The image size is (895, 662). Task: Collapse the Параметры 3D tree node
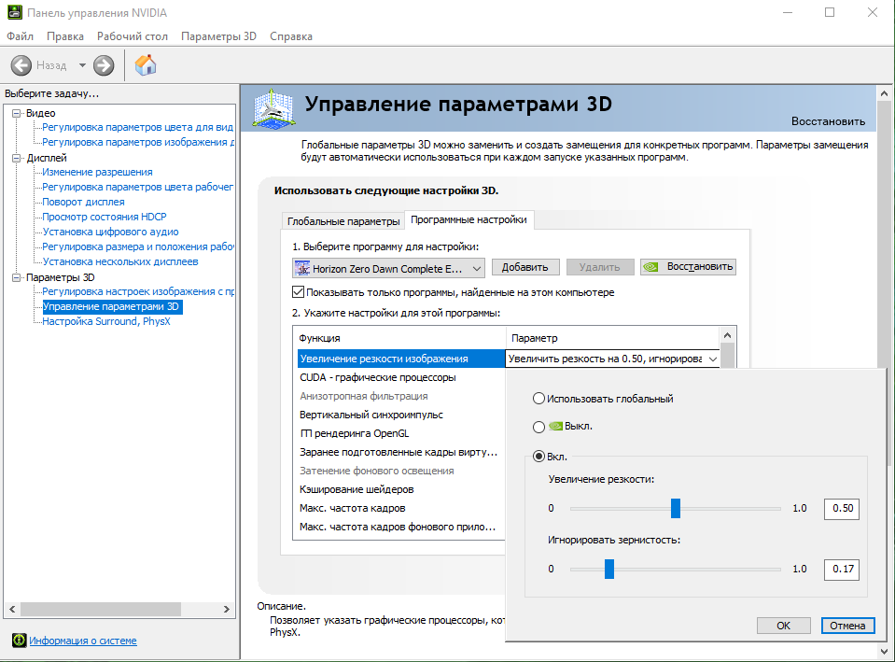tap(17, 277)
